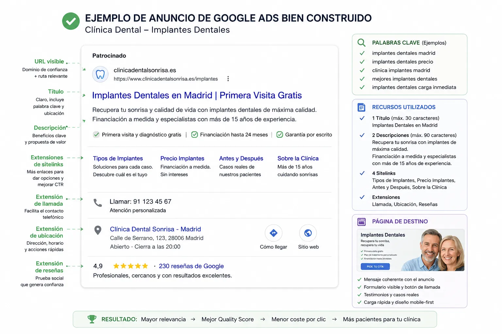Click the Más pacientes para tu clínica text
This screenshot has height=334, width=502.
point(382,319)
